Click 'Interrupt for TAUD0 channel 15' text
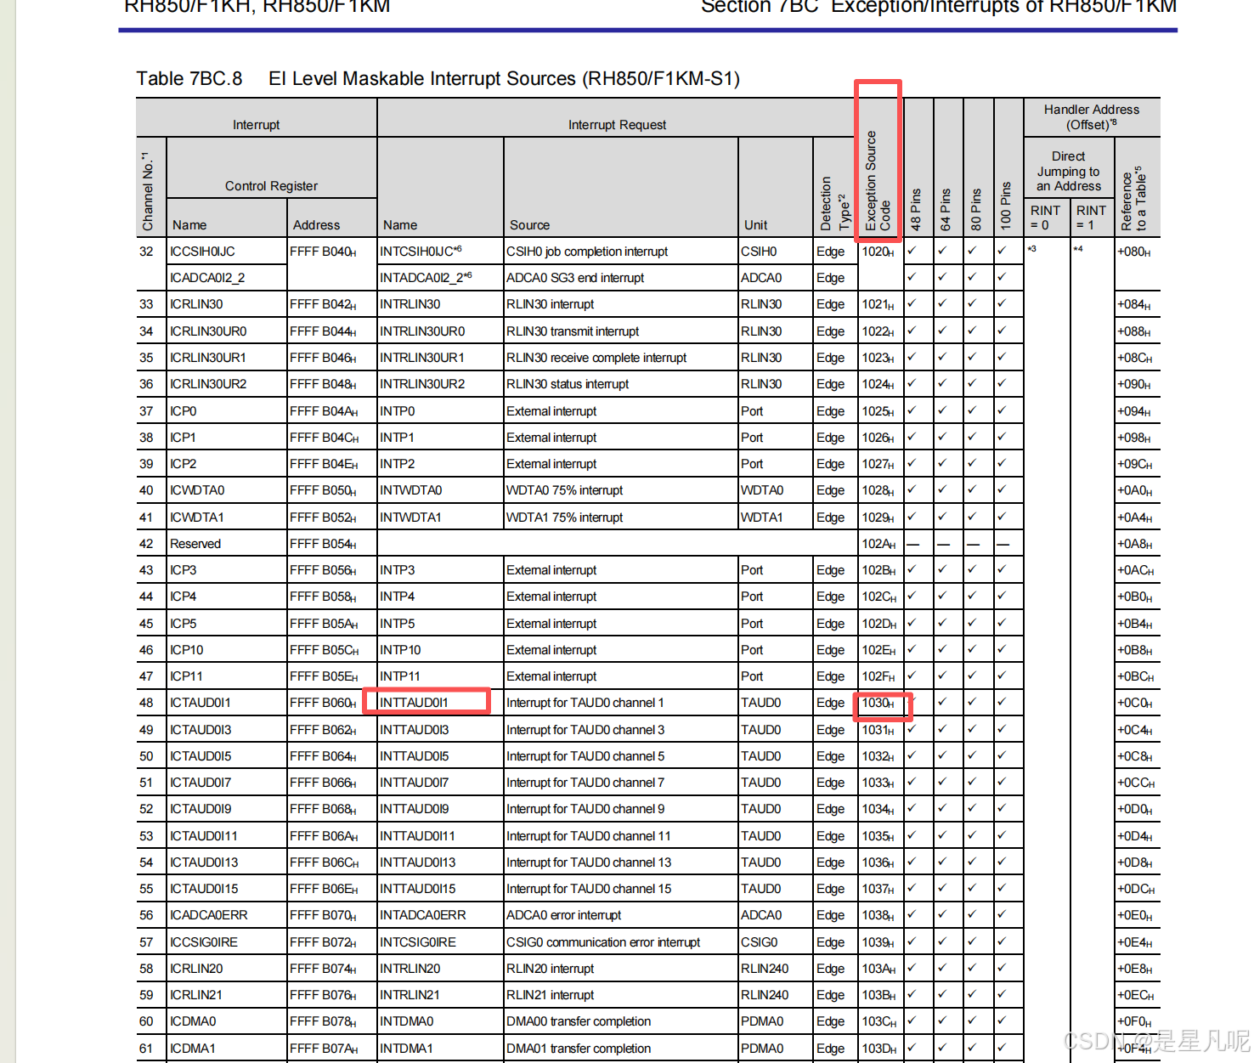 click(589, 889)
